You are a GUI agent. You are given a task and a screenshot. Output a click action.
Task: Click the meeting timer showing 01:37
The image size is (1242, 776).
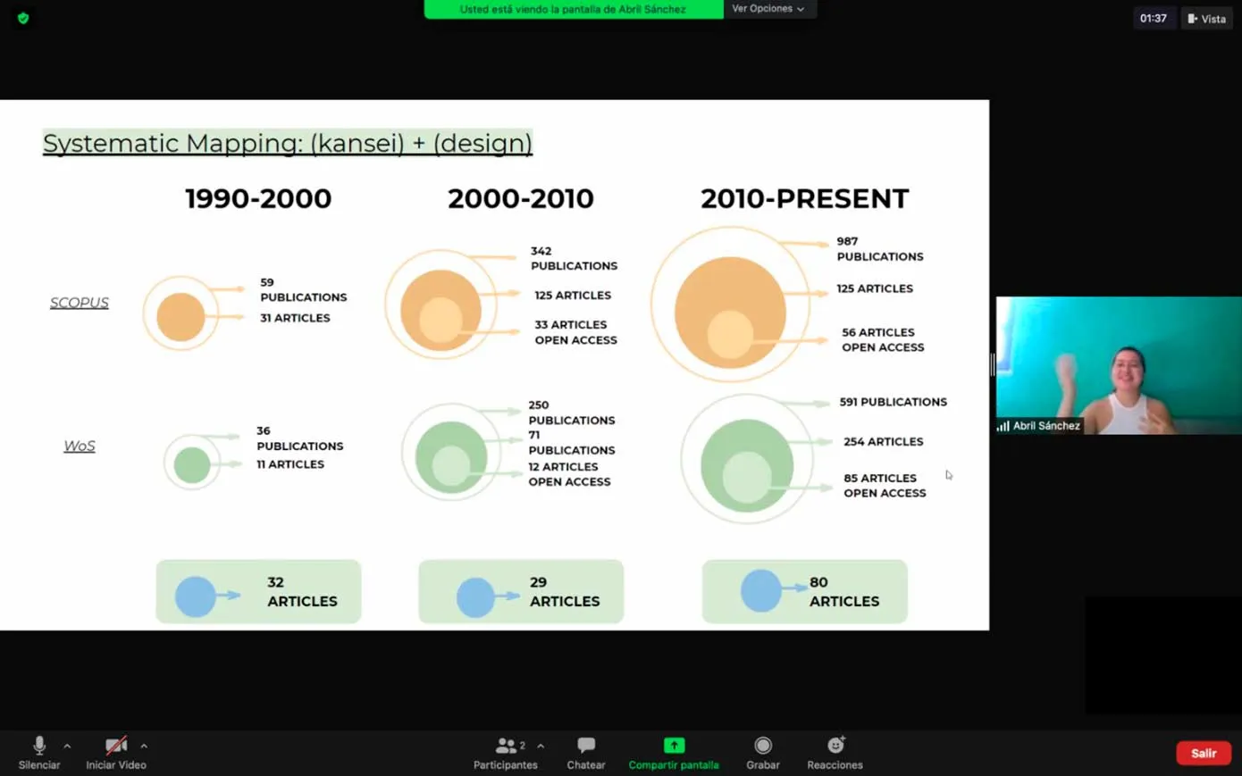tap(1153, 19)
